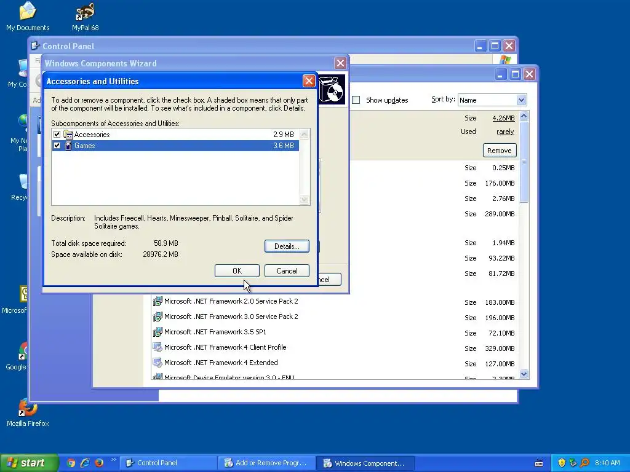Close the Accessories and Utilities dialog
Image resolution: width=630 pixels, height=472 pixels.
pyautogui.click(x=309, y=81)
